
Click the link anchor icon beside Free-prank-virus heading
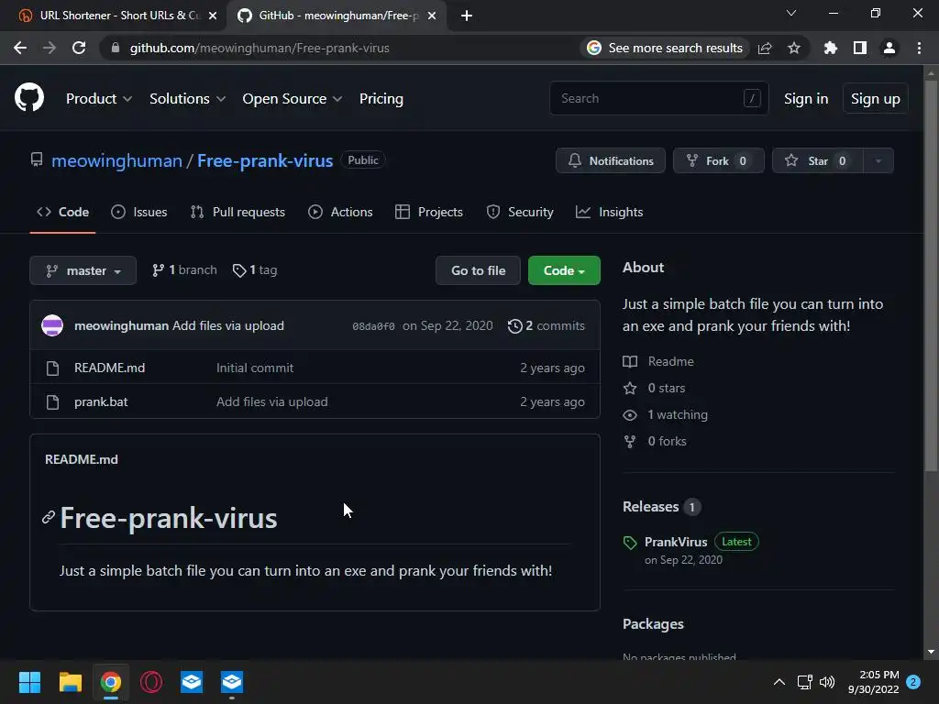[49, 517]
